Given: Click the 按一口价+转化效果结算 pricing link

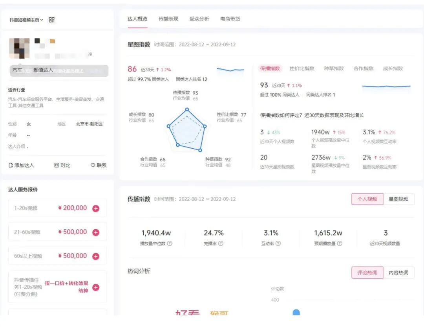Looking at the screenshot, I should pos(66,287).
